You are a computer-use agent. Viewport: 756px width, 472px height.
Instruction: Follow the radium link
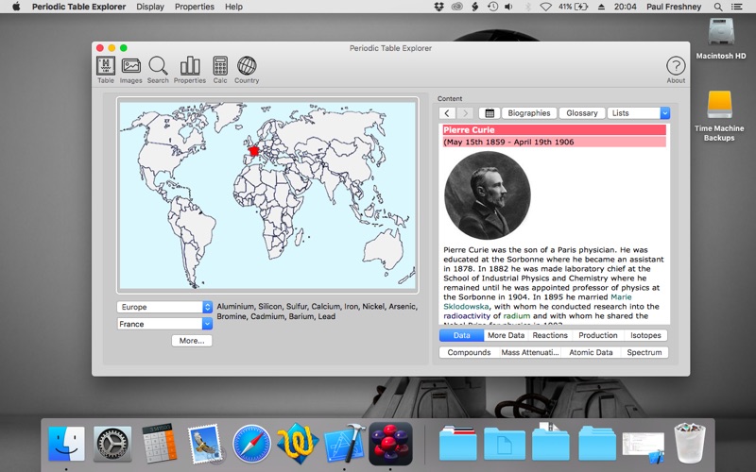click(516, 316)
